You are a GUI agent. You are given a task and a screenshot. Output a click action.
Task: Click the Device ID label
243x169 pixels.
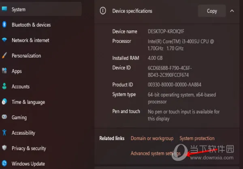point(122,68)
